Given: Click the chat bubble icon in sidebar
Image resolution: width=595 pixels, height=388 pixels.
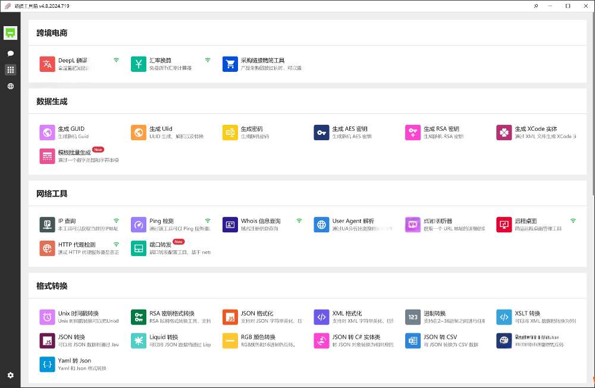Looking at the screenshot, I should (x=10, y=53).
